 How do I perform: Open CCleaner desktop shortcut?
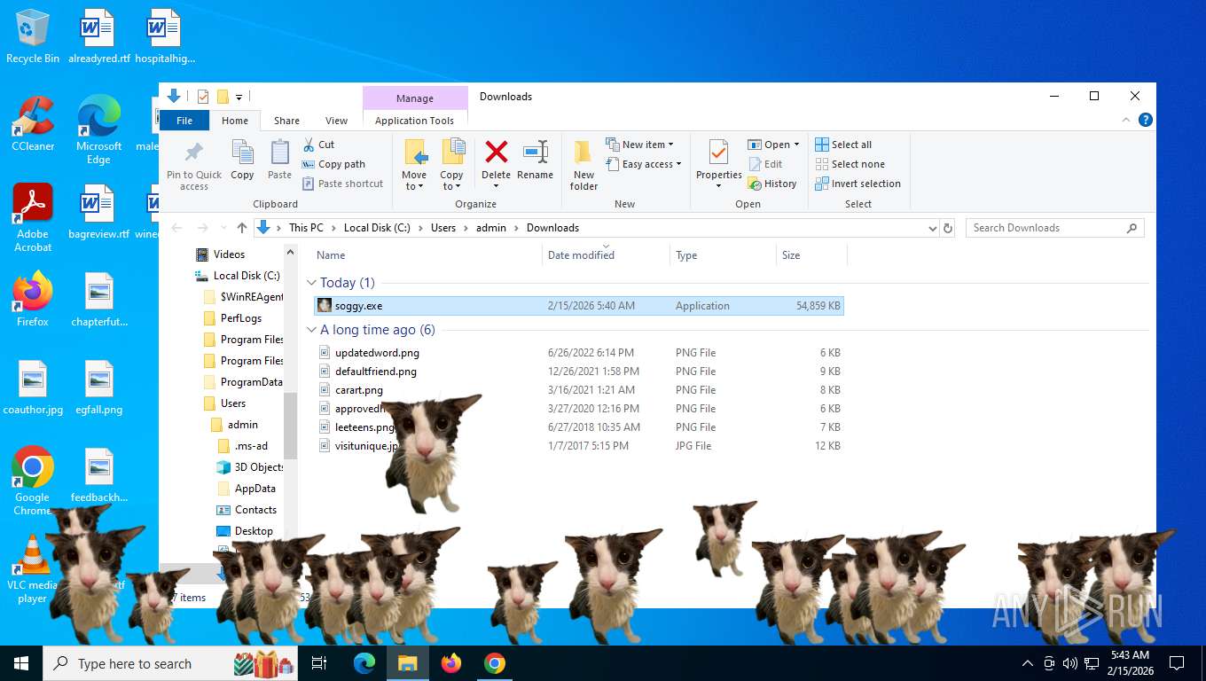click(33, 123)
